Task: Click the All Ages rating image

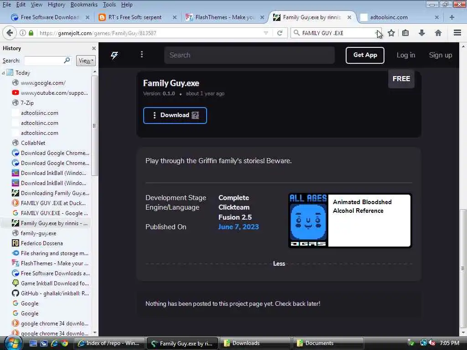Action: (x=308, y=220)
